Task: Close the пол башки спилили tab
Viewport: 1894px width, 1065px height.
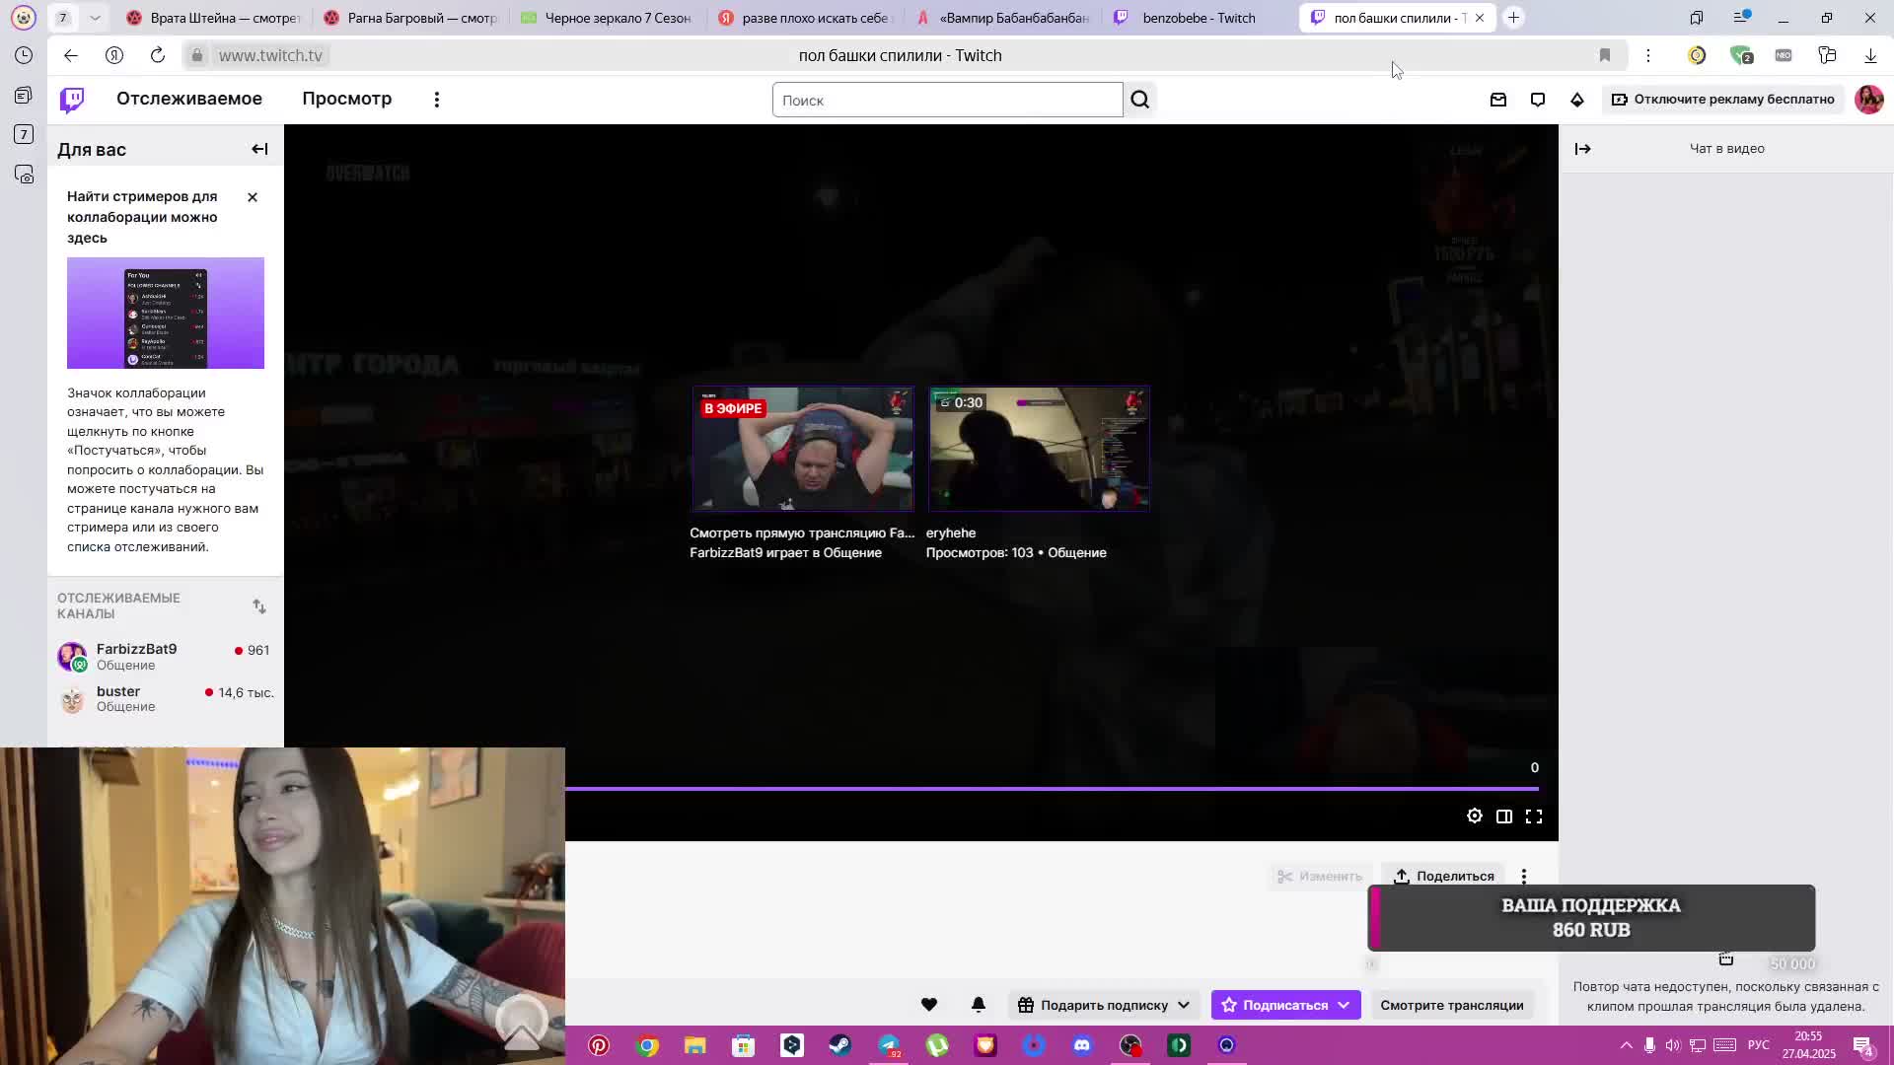Action: pos(1480,18)
